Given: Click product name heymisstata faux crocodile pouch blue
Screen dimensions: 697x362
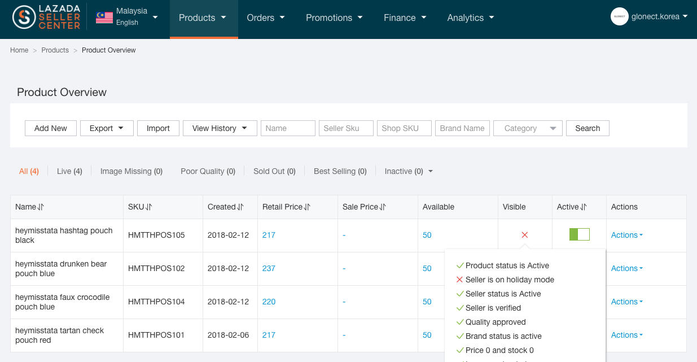Looking at the screenshot, I should click(x=63, y=302).
